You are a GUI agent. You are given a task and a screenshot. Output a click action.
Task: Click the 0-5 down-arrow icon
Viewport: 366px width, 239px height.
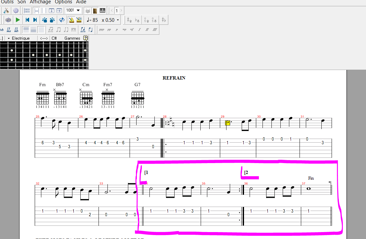point(154,20)
